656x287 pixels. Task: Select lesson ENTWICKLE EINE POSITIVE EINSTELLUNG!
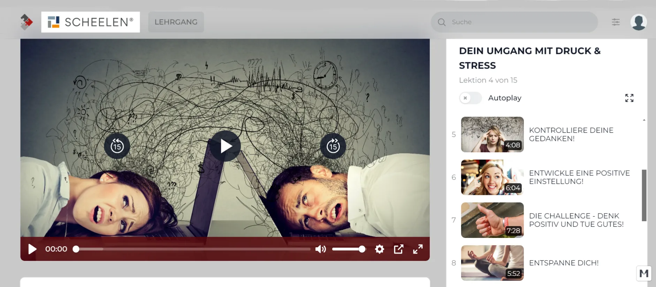(579, 177)
